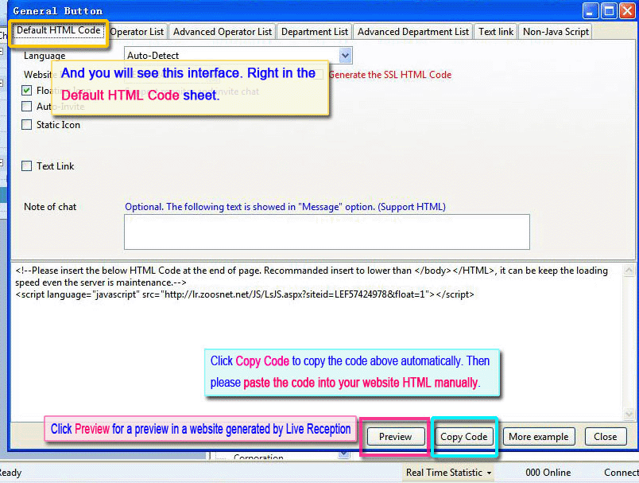This screenshot has height=483, width=639.
Task: Select the Department List tab
Action: [x=315, y=32]
